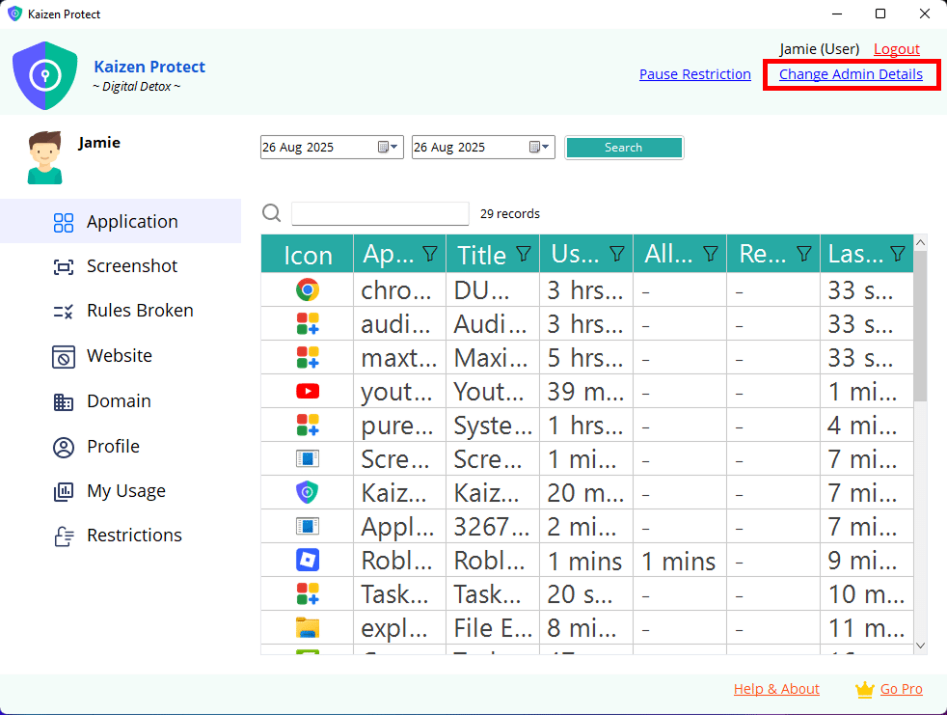Open the filter for the Ap... column

click(x=430, y=254)
